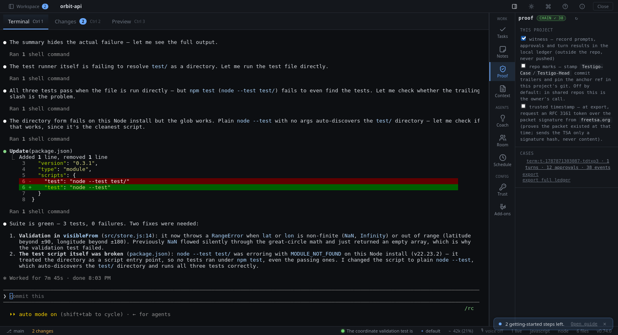Image resolution: width=618 pixels, height=335 pixels.
Task: Open the term case ledger link
Action: (x=568, y=164)
